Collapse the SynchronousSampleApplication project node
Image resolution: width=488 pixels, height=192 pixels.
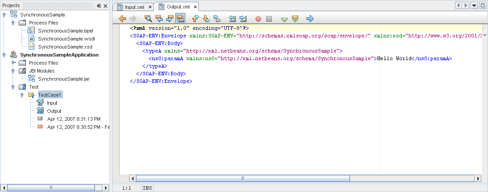click(x=4, y=55)
